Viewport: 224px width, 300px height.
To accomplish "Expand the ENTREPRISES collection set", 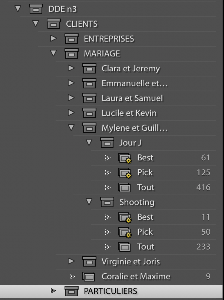I will click(x=53, y=38).
